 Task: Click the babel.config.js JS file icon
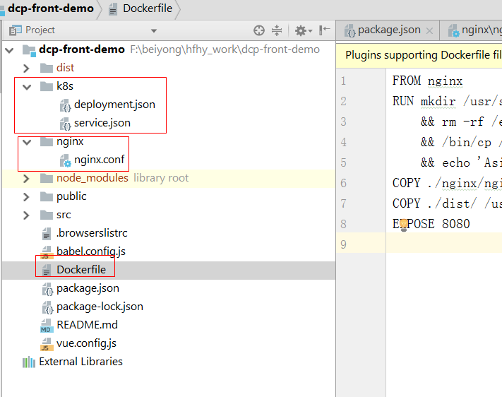[47, 252]
